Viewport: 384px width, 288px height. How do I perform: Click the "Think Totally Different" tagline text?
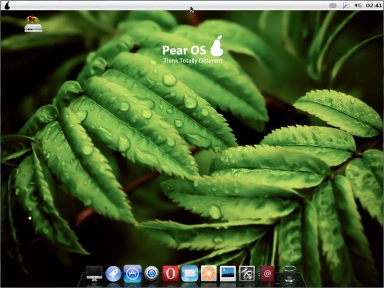(192, 61)
